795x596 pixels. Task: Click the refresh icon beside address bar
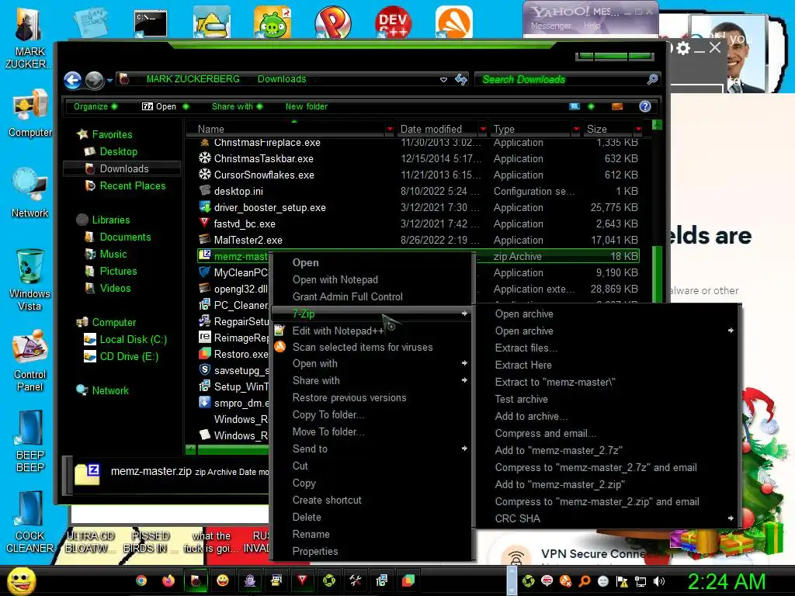point(461,80)
